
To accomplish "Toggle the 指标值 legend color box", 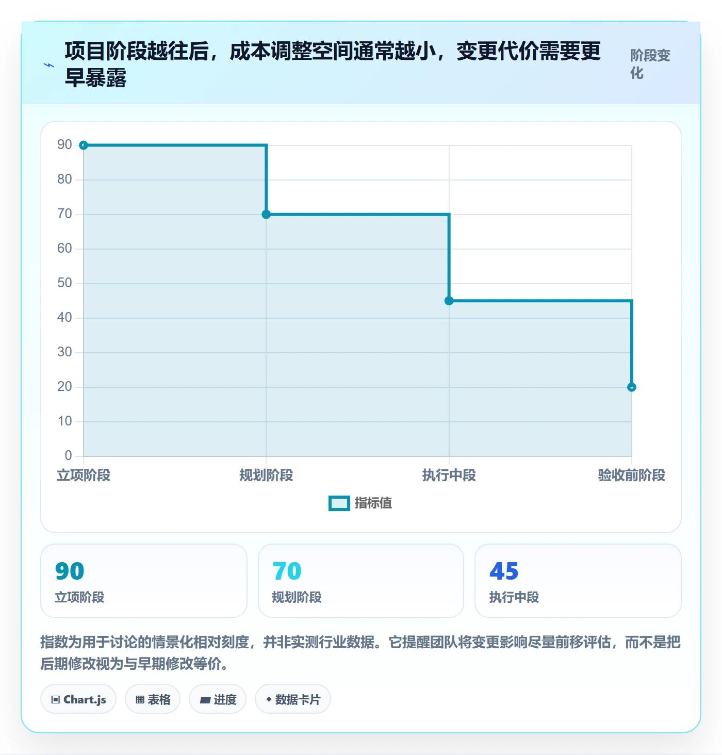I will (339, 503).
